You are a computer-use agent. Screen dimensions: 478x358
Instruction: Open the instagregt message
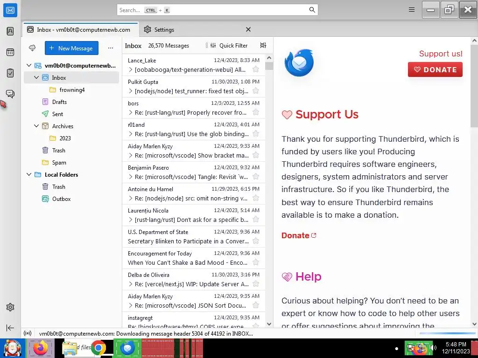[x=194, y=321]
